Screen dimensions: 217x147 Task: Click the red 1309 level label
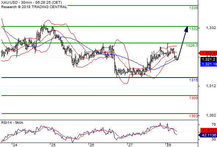(x=193, y=98)
